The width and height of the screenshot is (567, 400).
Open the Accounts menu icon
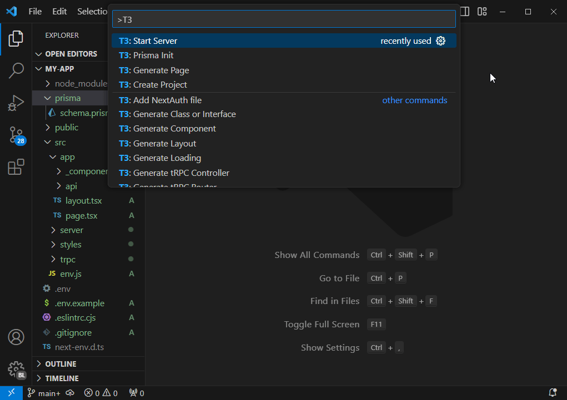(16, 337)
